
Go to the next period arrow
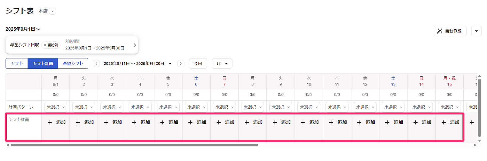pyautogui.click(x=181, y=64)
